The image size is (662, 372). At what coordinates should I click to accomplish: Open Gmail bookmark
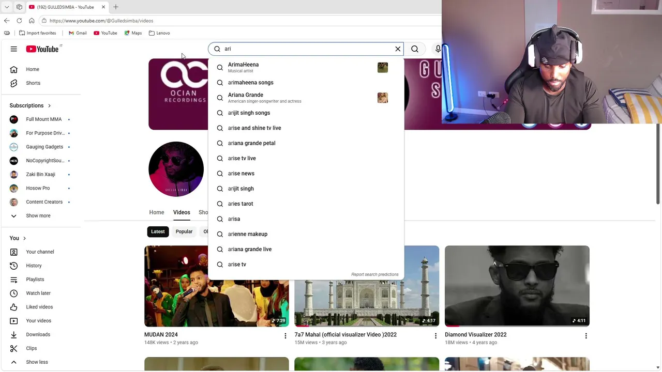tap(78, 33)
